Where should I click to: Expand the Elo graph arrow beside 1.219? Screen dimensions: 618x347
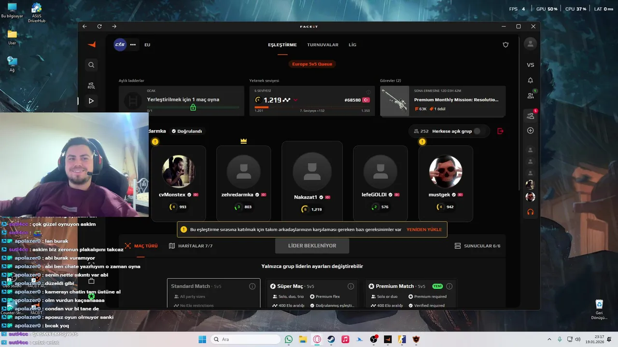295,100
